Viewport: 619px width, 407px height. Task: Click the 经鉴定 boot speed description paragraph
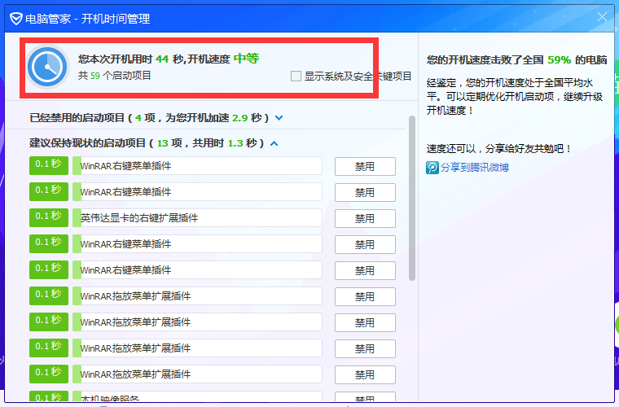(515, 97)
